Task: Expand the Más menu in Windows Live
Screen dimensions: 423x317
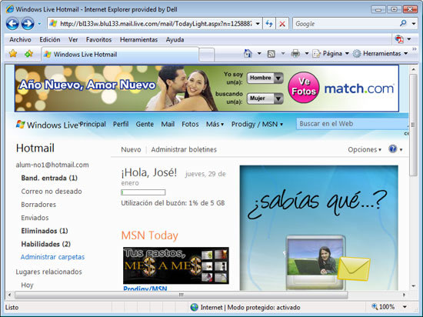Action: tap(215, 124)
